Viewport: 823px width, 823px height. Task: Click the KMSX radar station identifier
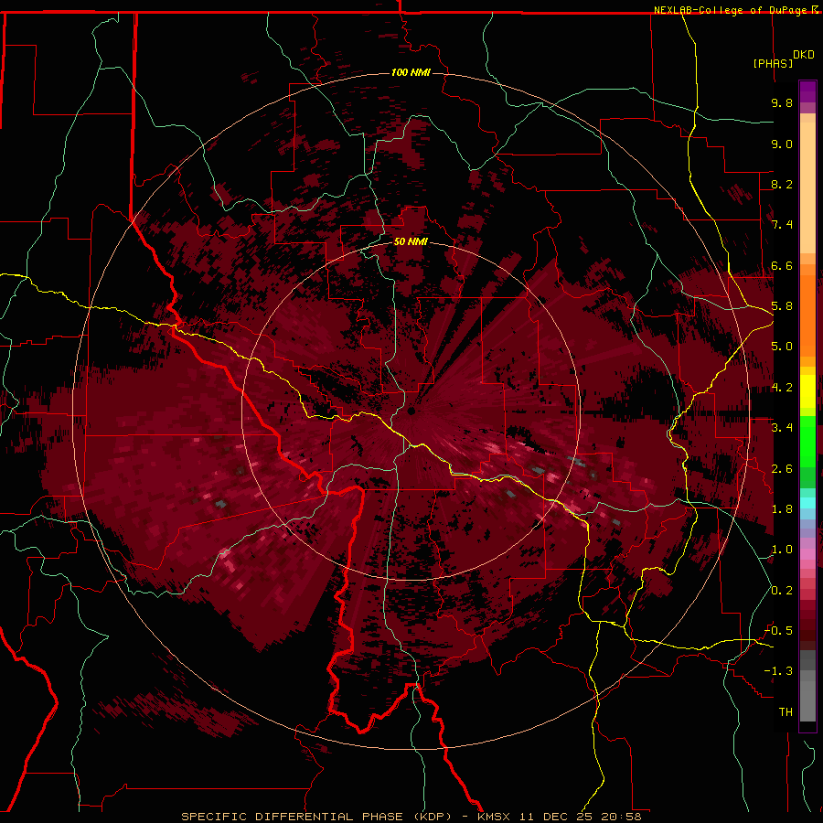495,817
